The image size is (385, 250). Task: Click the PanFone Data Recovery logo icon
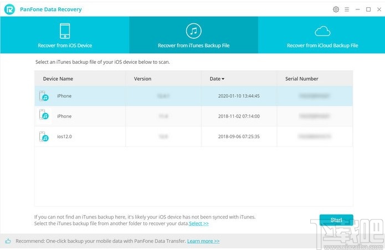coord(9,9)
